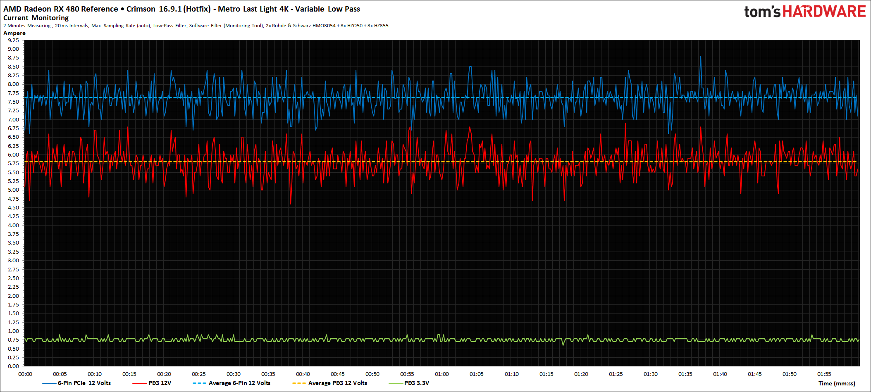
Task: Click the 9.25 value on the y-axis
Action: tap(13, 40)
